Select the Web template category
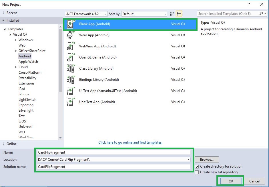269x187 pixels. click(22, 45)
